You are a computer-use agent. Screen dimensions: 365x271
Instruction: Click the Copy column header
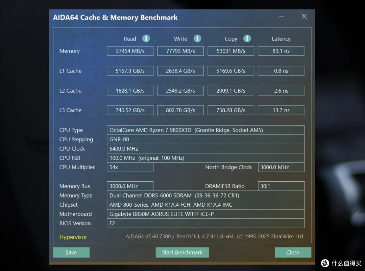pyautogui.click(x=231, y=39)
